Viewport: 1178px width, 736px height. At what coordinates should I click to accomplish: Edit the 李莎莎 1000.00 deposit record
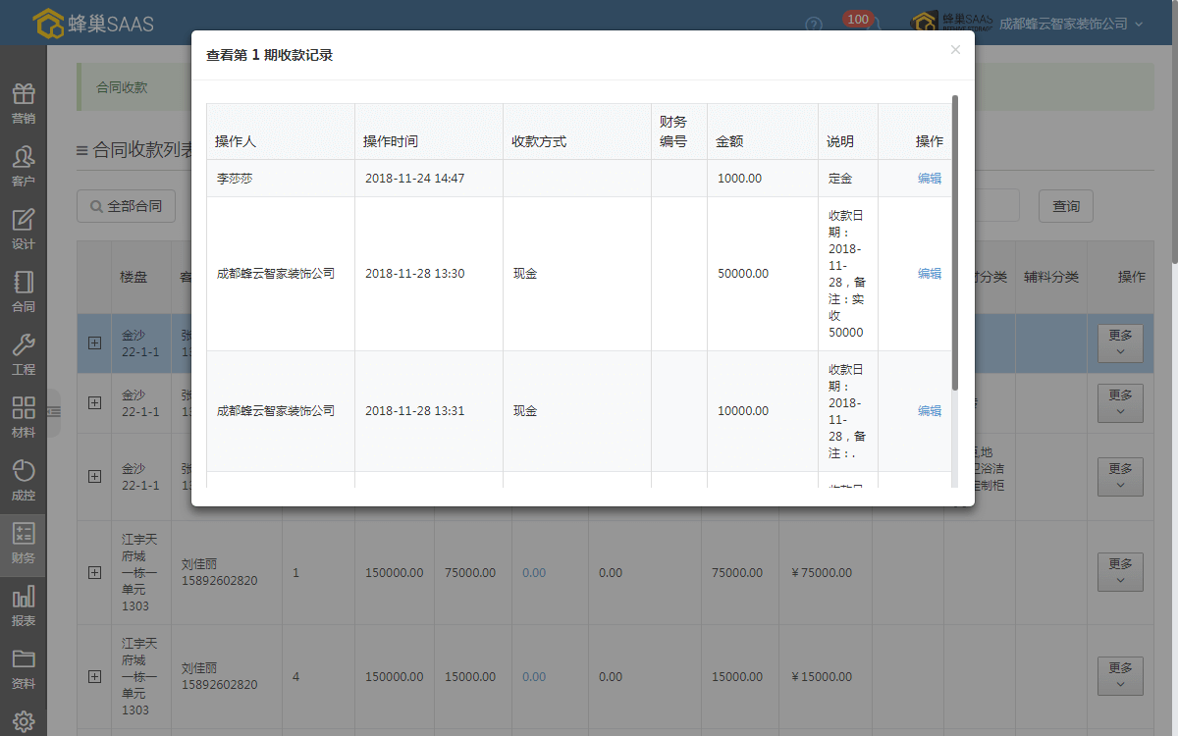(929, 179)
